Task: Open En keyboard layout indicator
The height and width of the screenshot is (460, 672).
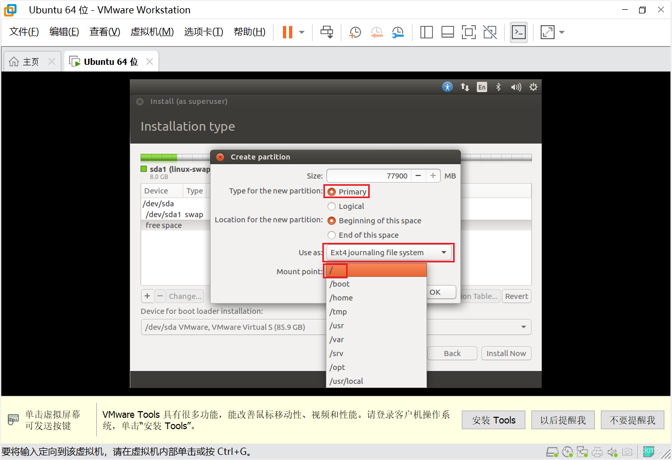Action: tap(482, 87)
